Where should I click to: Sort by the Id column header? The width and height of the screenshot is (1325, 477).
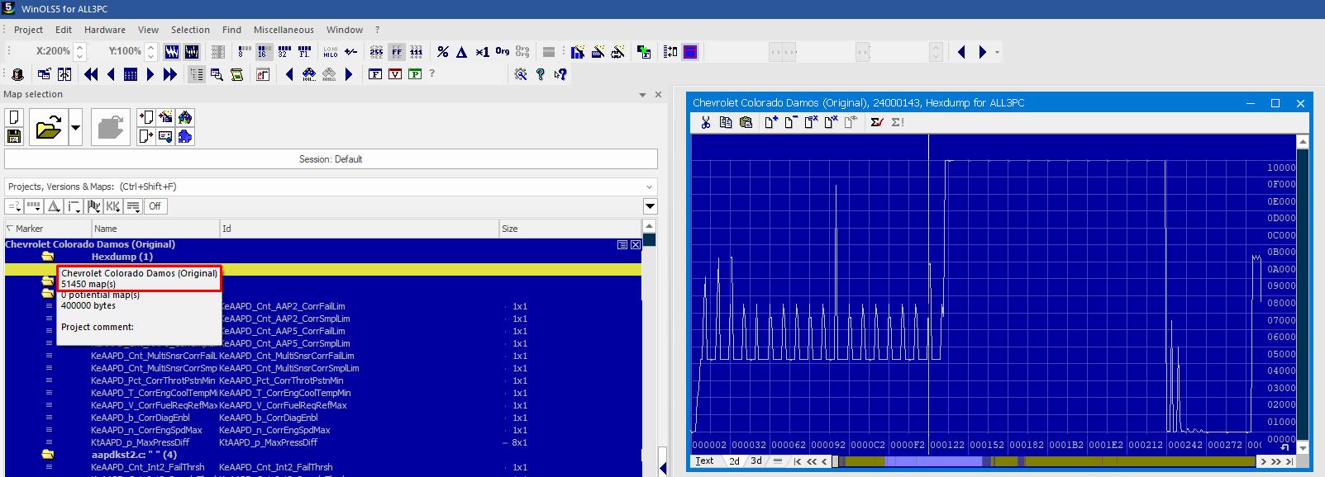[x=360, y=229]
